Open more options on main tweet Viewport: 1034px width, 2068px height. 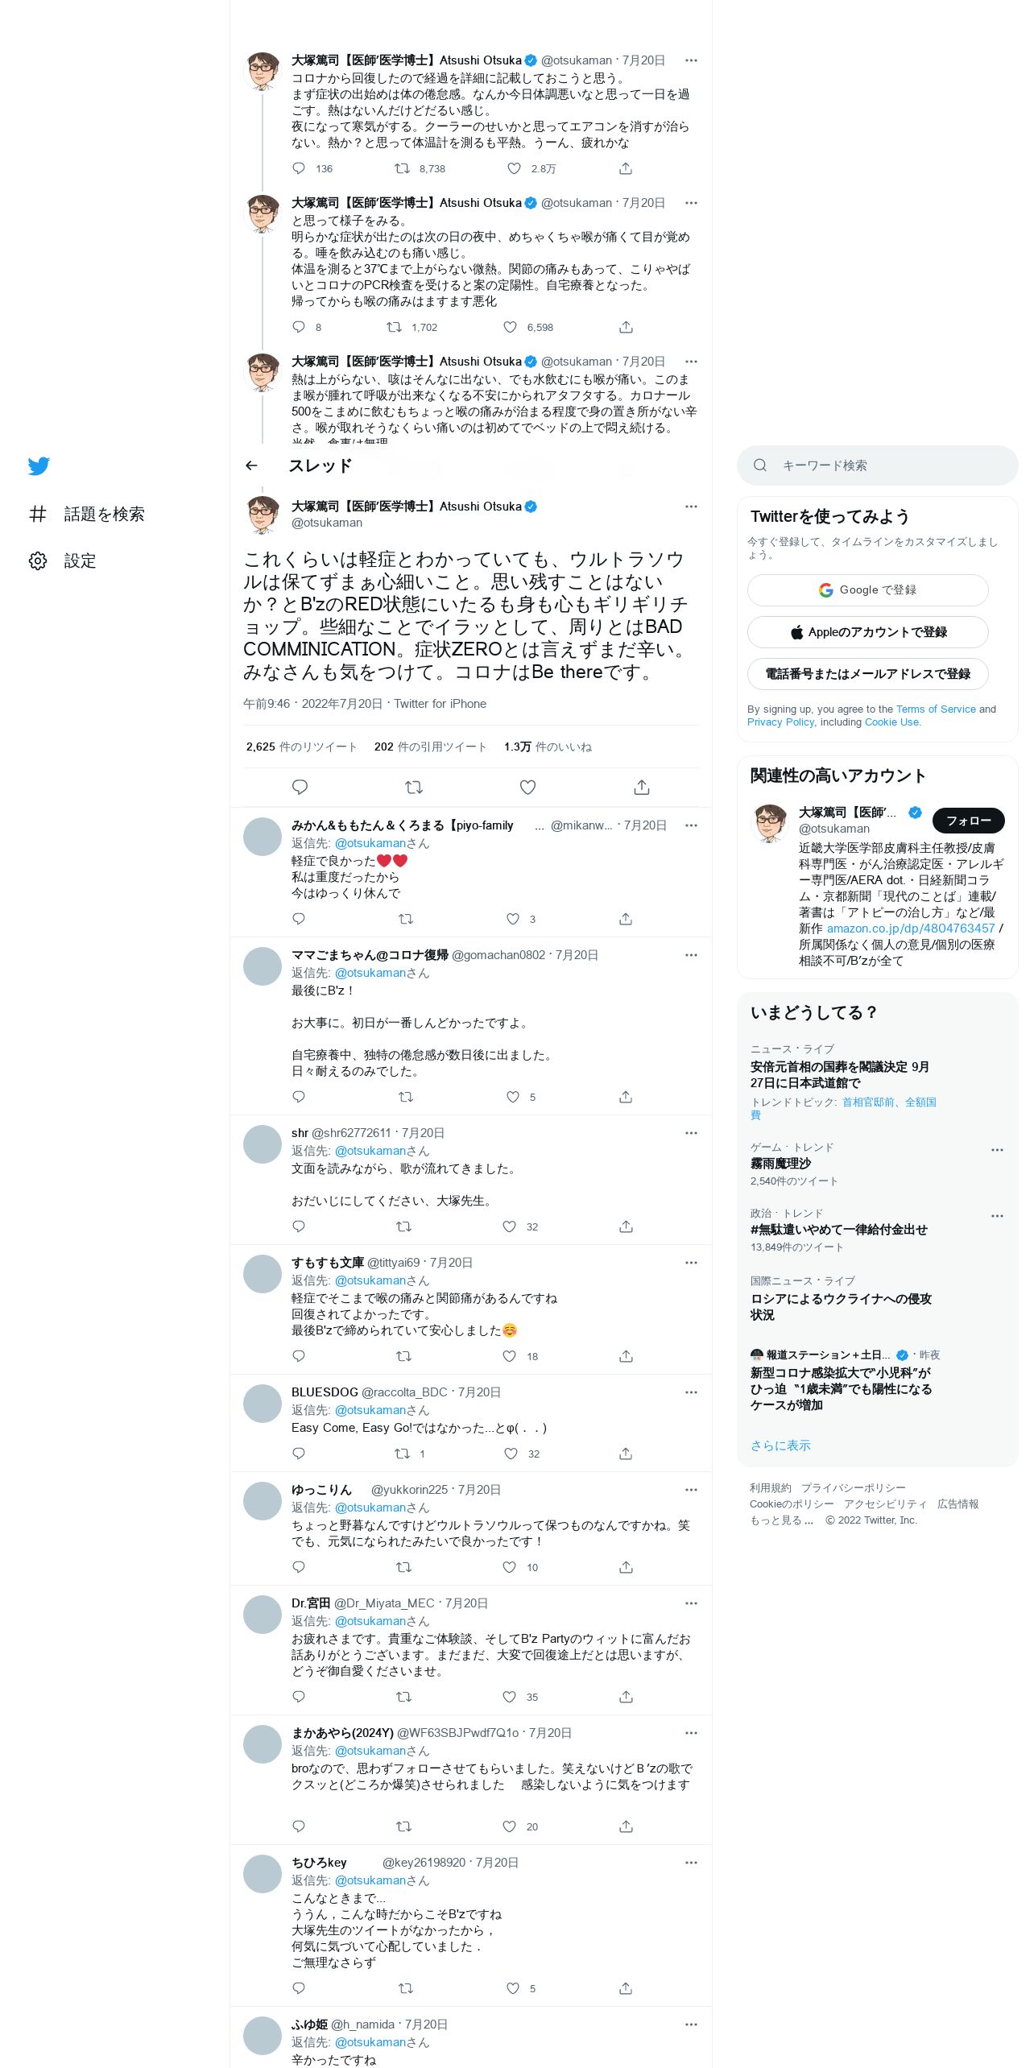coord(691,507)
